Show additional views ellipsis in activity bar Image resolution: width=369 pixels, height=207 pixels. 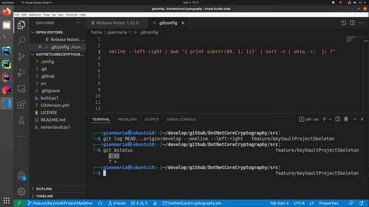coord(21,136)
